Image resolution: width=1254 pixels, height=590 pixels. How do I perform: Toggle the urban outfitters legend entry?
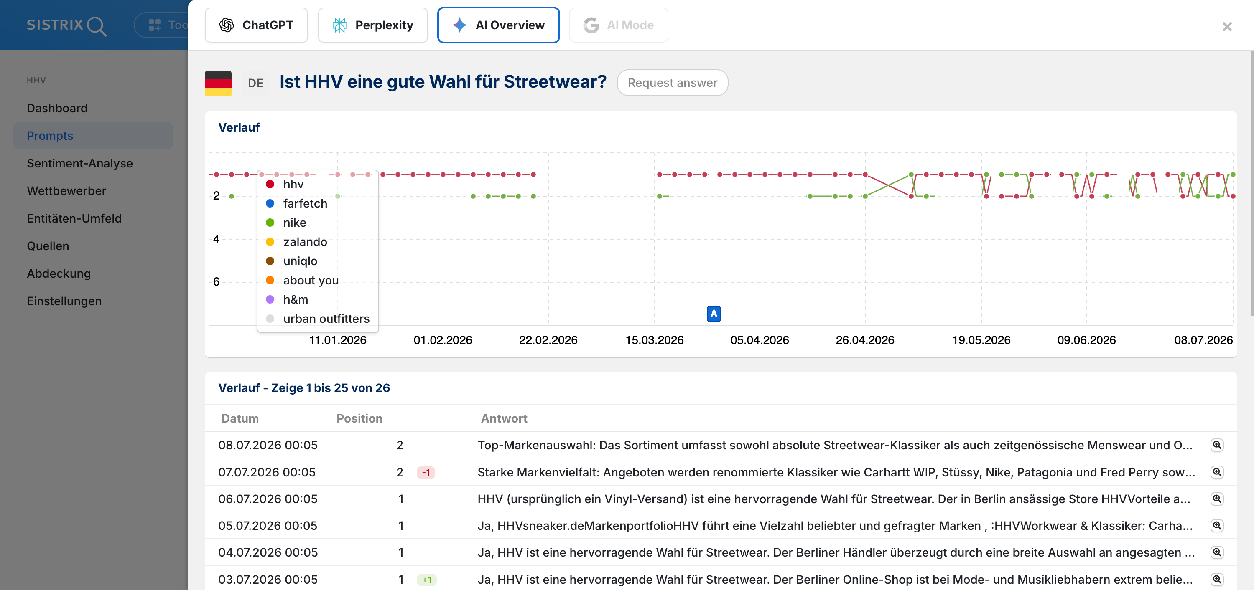317,319
